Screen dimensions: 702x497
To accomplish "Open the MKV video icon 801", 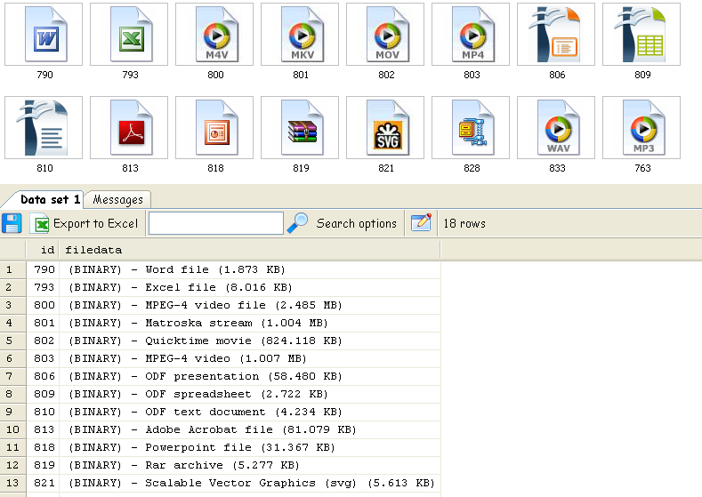I will pyautogui.click(x=300, y=35).
